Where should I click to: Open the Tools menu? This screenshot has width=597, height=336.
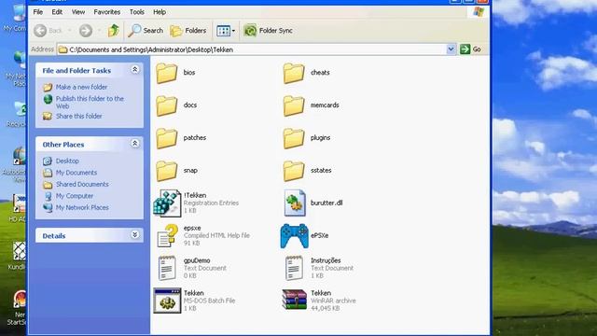tap(137, 12)
